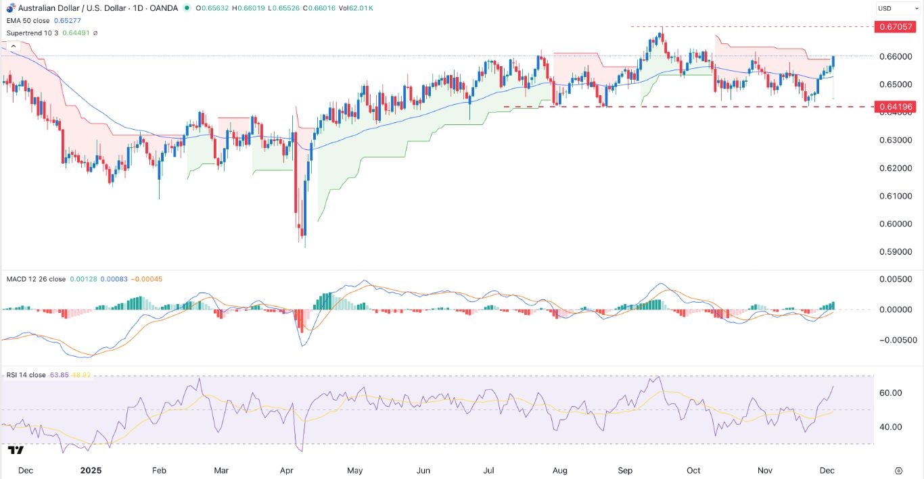
Task: Collapse the main chart pane arrow
Action: (13, 46)
